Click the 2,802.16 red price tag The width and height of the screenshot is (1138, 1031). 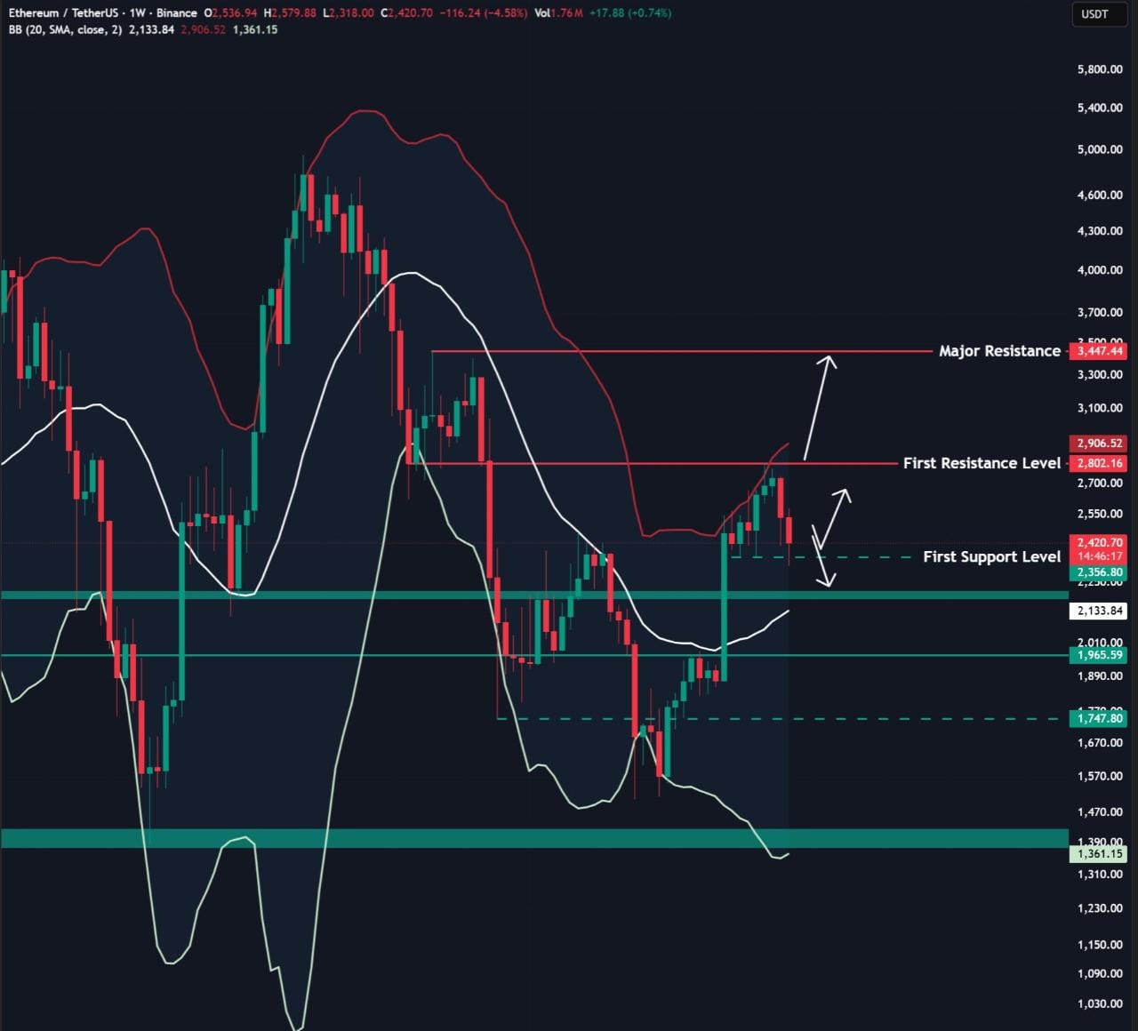(1100, 463)
